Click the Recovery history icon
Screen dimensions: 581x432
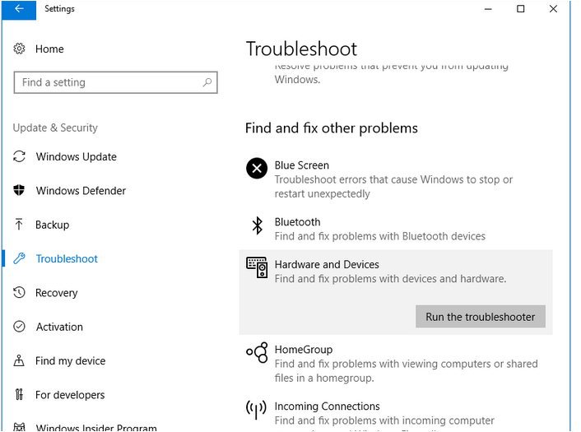point(20,293)
